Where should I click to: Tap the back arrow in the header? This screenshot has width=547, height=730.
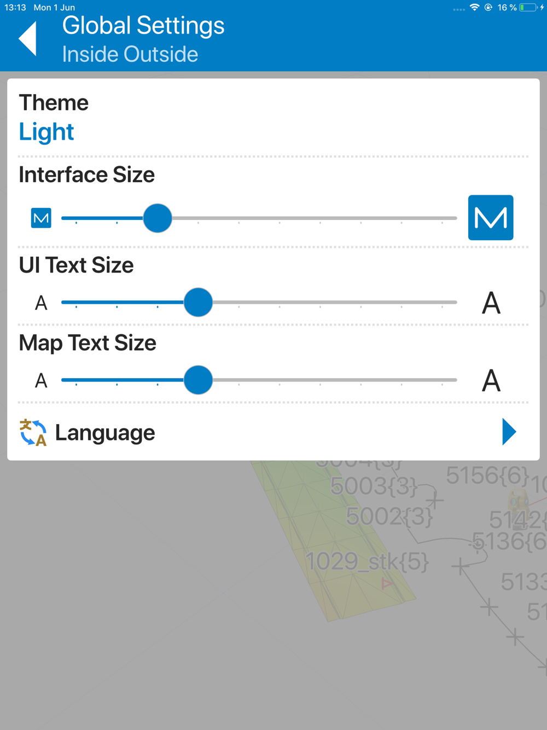[28, 39]
